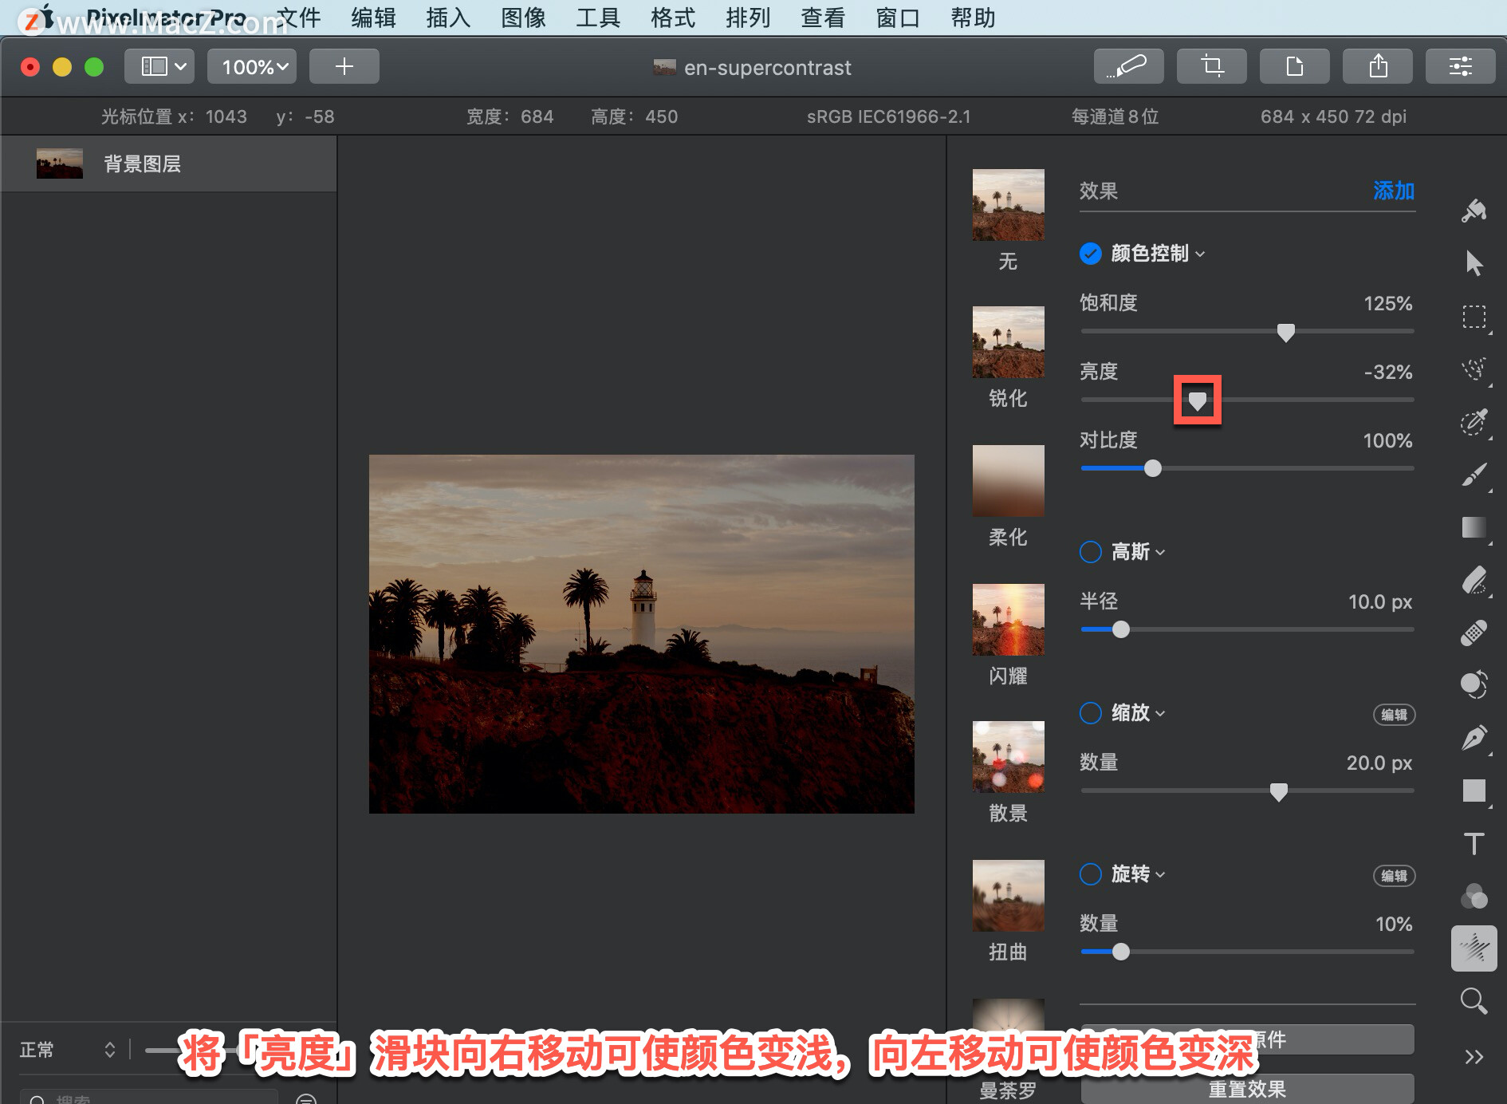Select the rectangular selection tool
This screenshot has height=1104, width=1507.
click(1474, 317)
